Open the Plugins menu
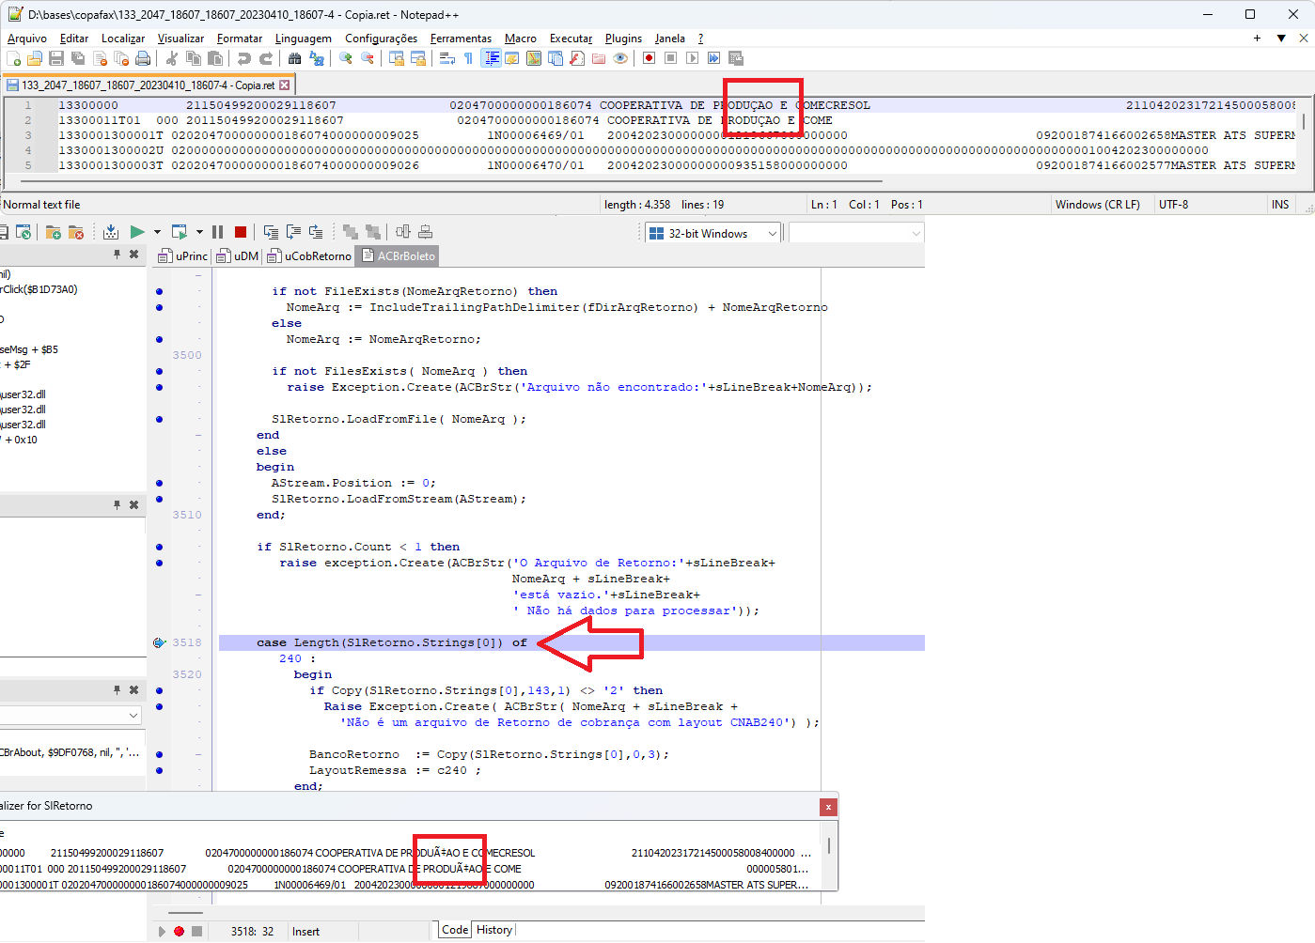The height and width of the screenshot is (943, 1315). pos(623,39)
